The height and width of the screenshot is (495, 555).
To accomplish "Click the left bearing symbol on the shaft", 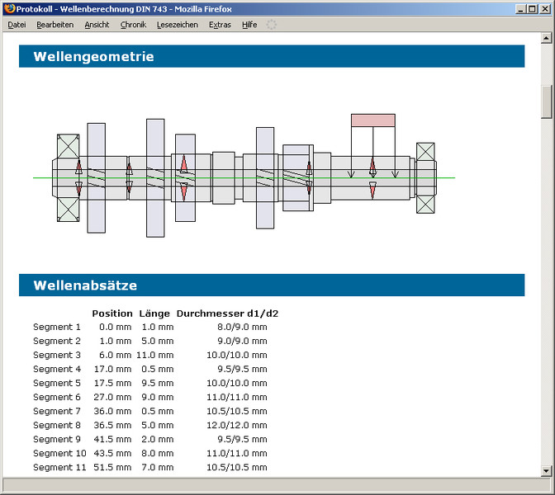I will point(67,177).
